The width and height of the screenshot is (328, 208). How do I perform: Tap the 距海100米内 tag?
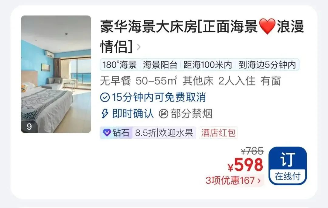(208, 65)
